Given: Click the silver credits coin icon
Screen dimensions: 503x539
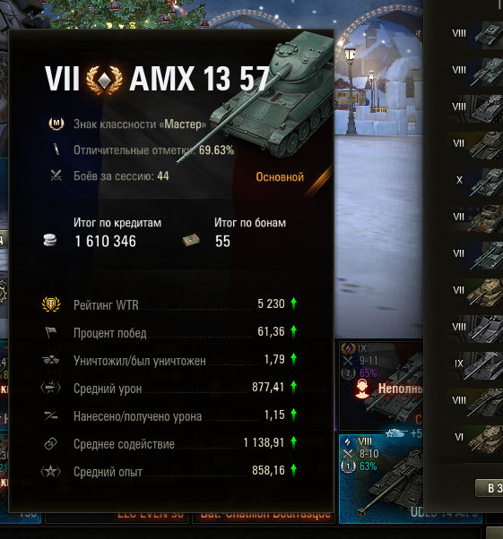Looking at the screenshot, I should click(x=50, y=240).
